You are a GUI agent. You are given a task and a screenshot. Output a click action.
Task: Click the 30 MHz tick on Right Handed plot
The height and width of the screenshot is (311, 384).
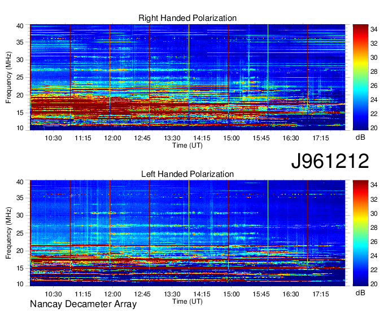[x=20, y=60]
